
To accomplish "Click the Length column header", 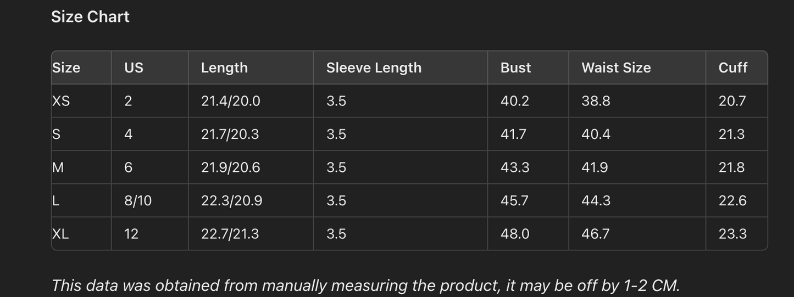I will coord(224,68).
